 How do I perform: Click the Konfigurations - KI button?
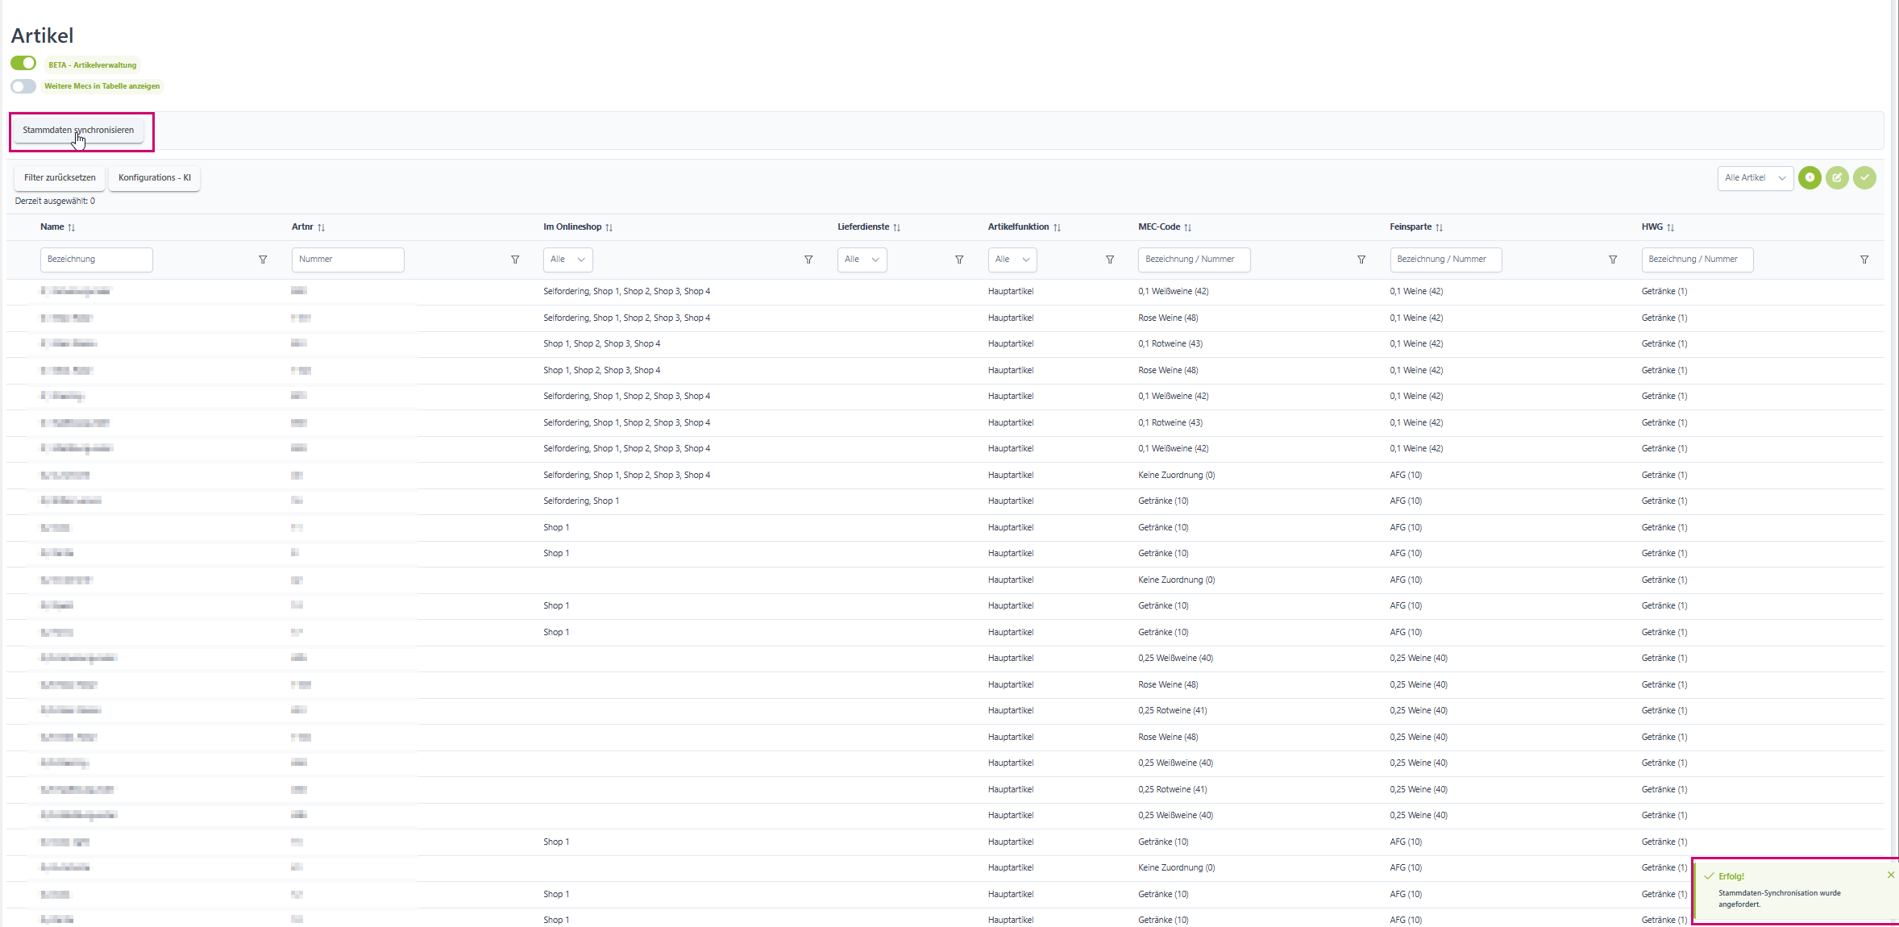coord(154,177)
